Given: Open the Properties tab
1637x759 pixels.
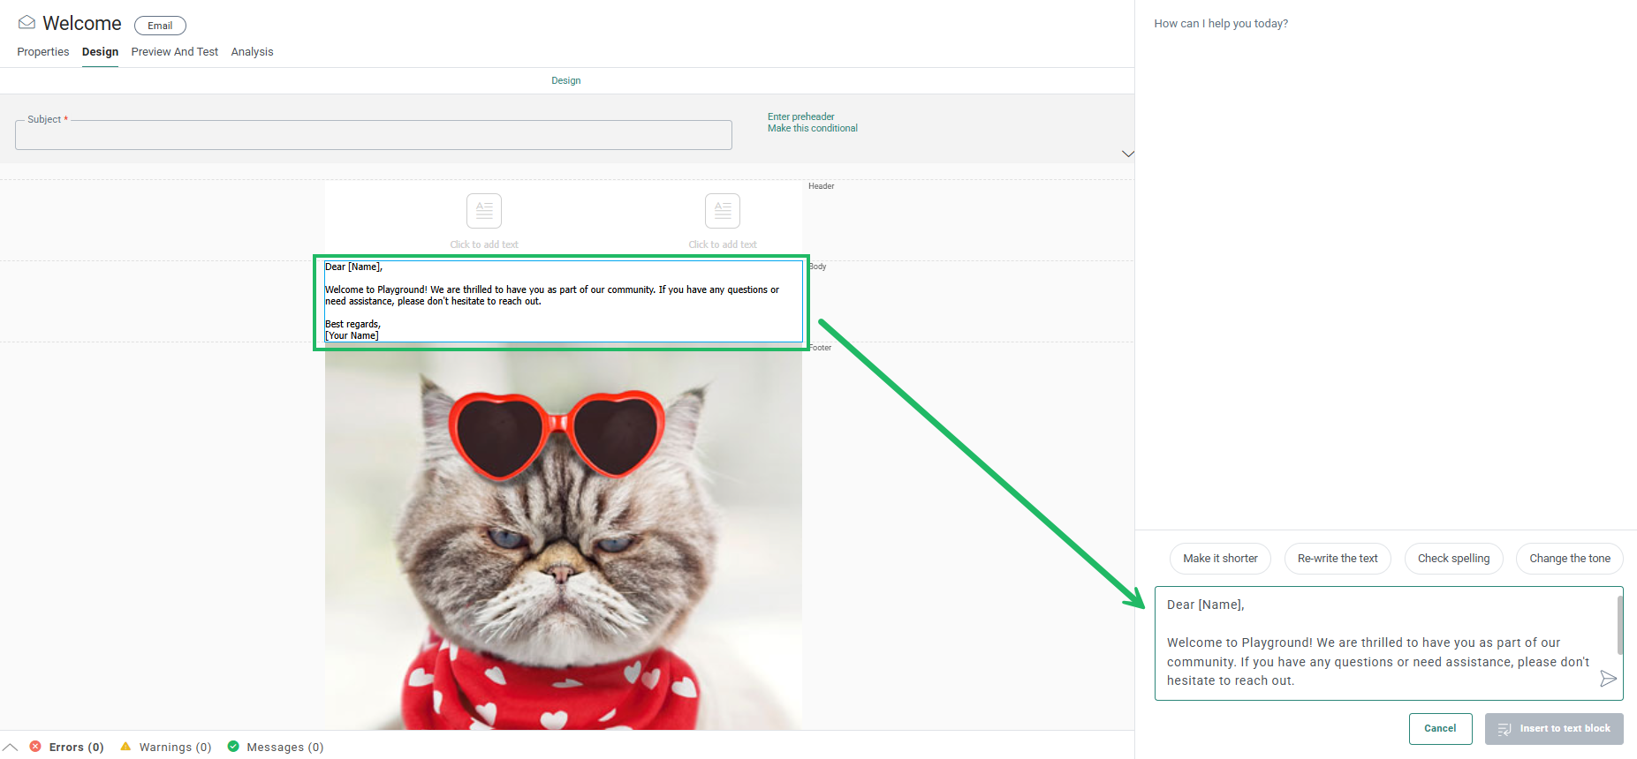Looking at the screenshot, I should point(43,52).
